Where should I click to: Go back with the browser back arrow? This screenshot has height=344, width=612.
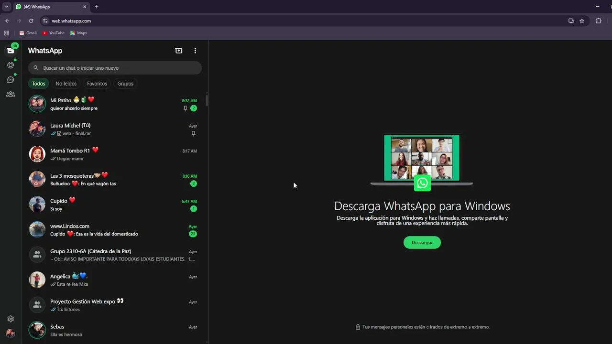coord(7,21)
